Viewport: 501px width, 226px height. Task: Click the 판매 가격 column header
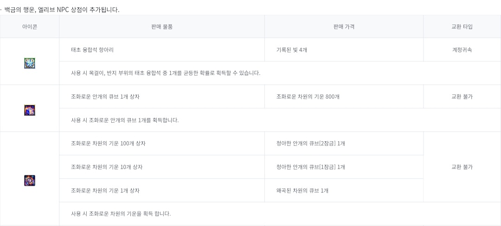344,27
